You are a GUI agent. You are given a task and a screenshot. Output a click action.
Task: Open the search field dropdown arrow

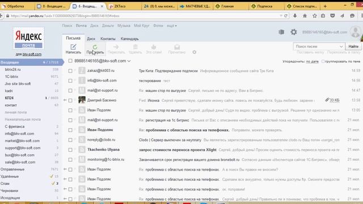point(341,46)
